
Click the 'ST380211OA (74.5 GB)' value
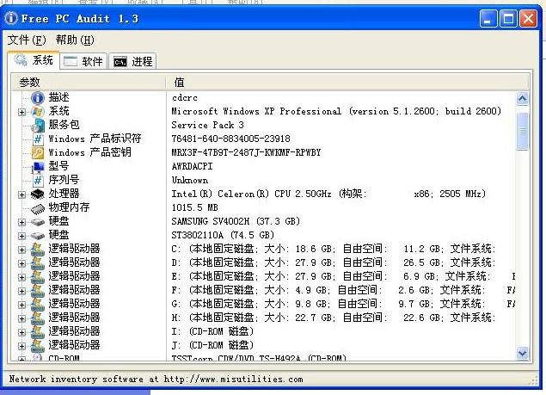click(x=223, y=235)
